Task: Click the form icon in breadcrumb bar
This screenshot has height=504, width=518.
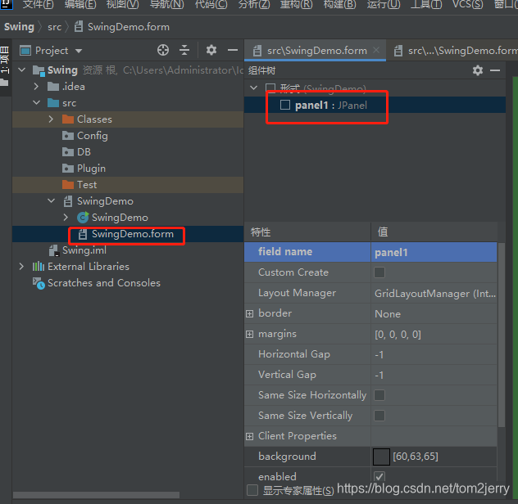Action: click(79, 27)
